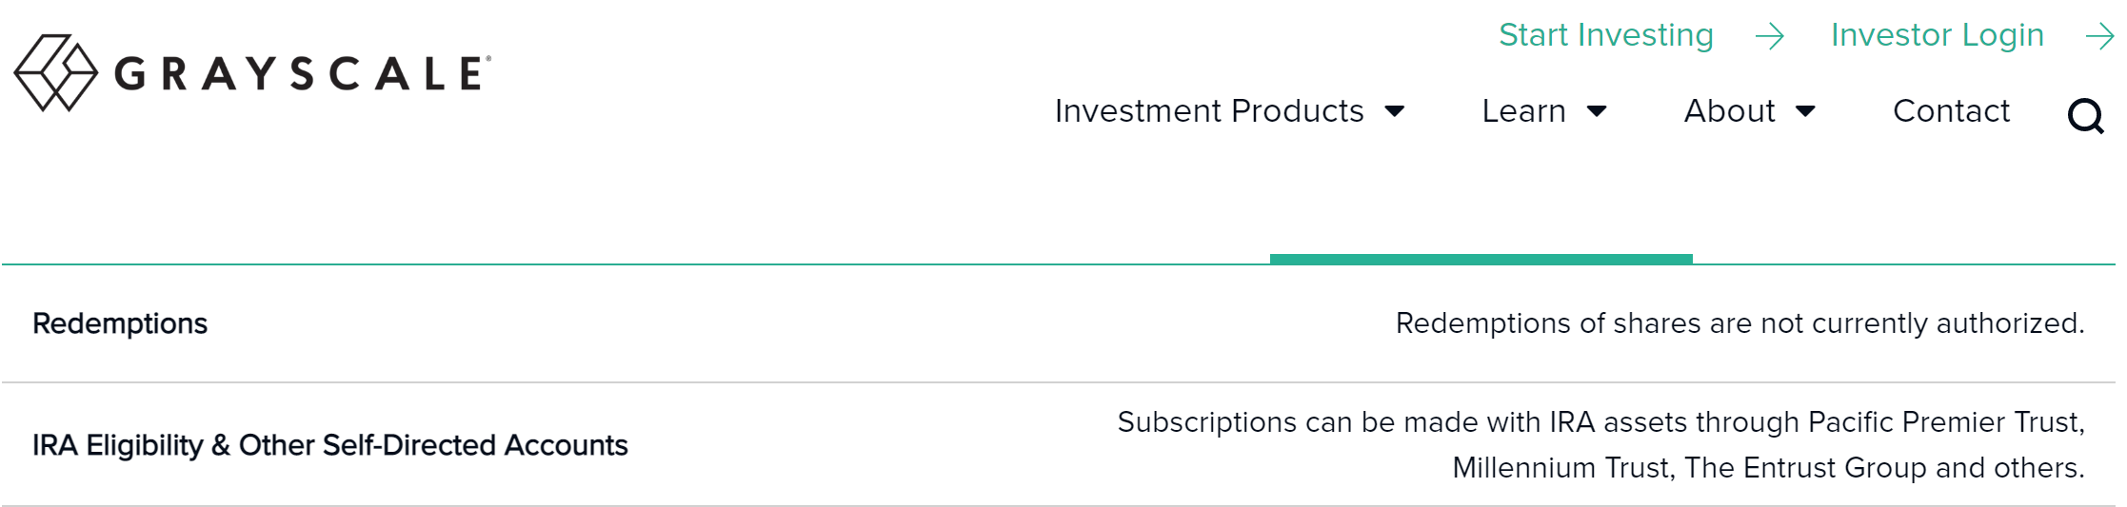This screenshot has width=2127, height=507.
Task: Expand the Learn dropdown caret
Action: coord(1598,111)
